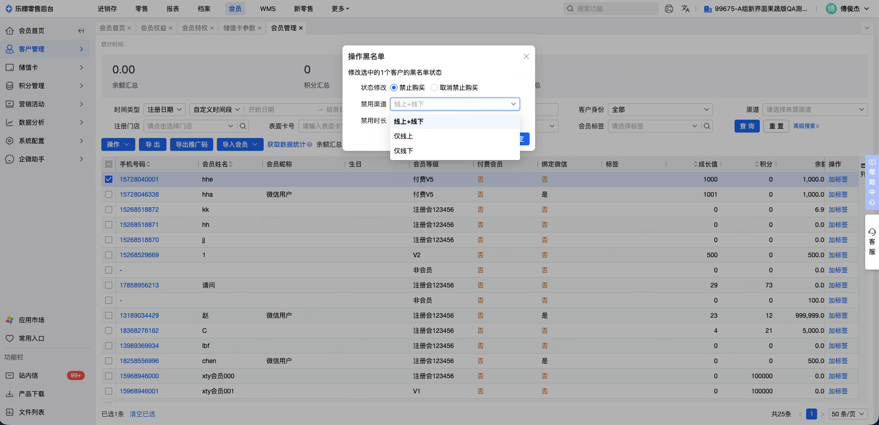Open the 帮助中心 help panel
Viewport: 879px width, 425px height.
tap(872, 182)
